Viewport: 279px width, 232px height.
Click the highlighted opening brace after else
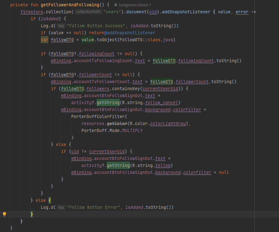[x=50, y=200]
